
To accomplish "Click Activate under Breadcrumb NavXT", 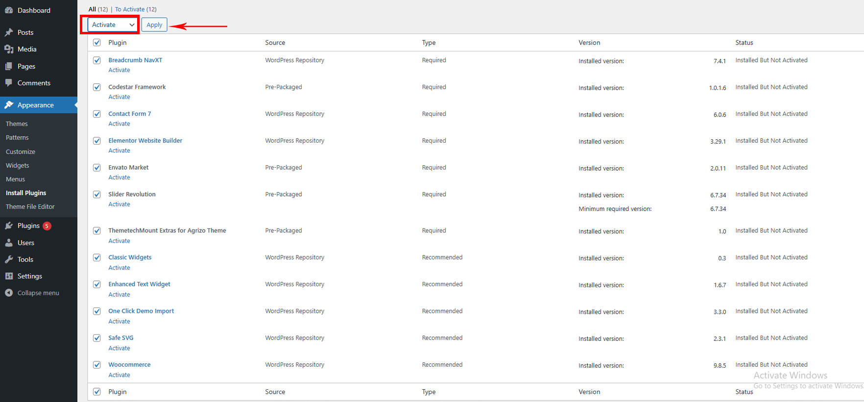I will pos(119,70).
